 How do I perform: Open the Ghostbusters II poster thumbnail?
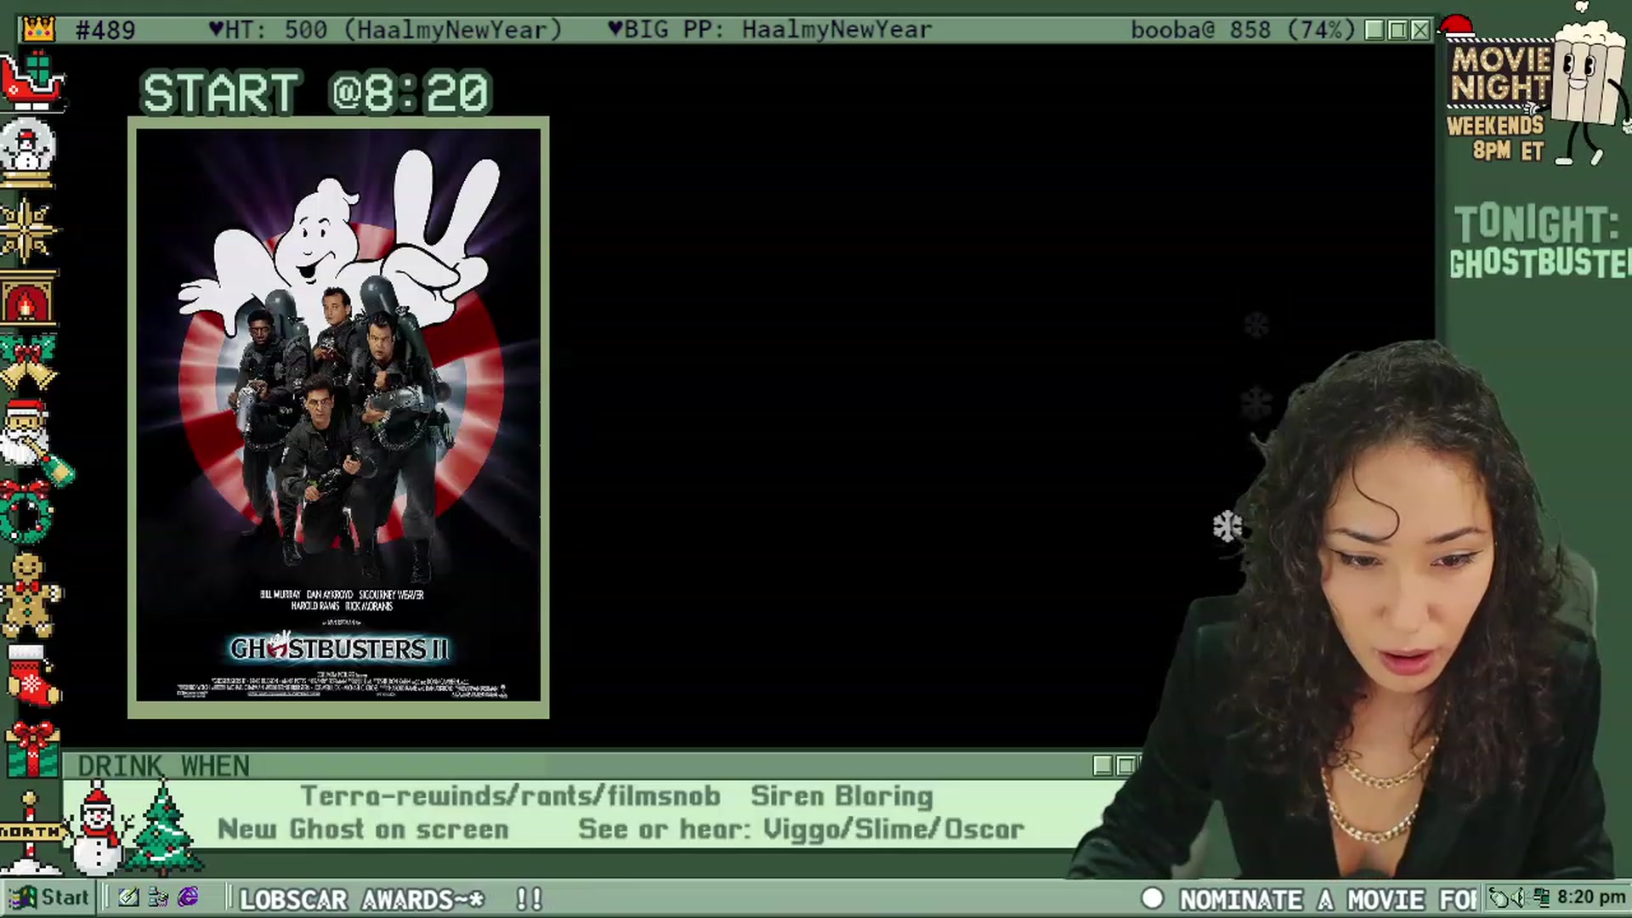(338, 416)
